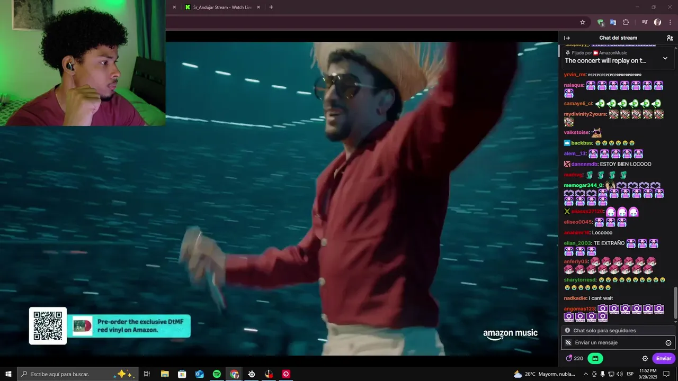Switch to the Sr_Andujar Stream tab
Image resolution: width=678 pixels, height=381 pixels.
tap(222, 7)
